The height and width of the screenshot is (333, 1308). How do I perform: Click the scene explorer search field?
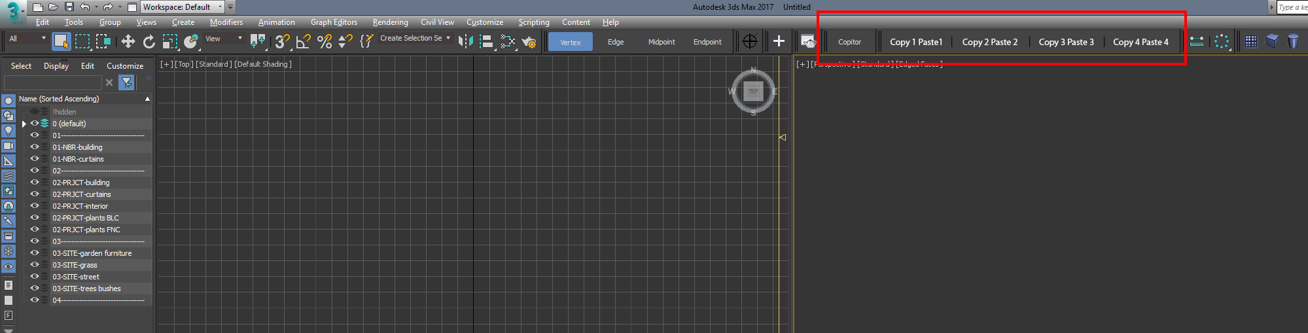(53, 82)
